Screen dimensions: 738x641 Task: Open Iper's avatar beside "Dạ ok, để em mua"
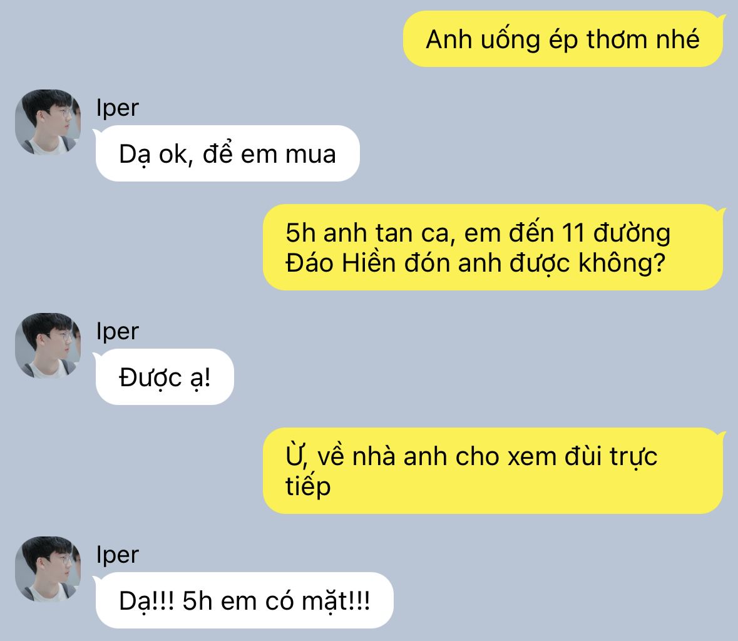48,122
